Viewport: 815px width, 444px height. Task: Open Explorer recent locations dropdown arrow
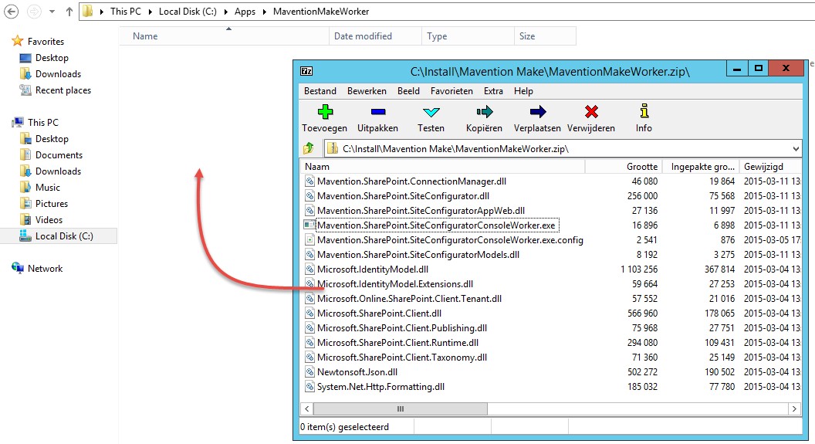point(52,12)
